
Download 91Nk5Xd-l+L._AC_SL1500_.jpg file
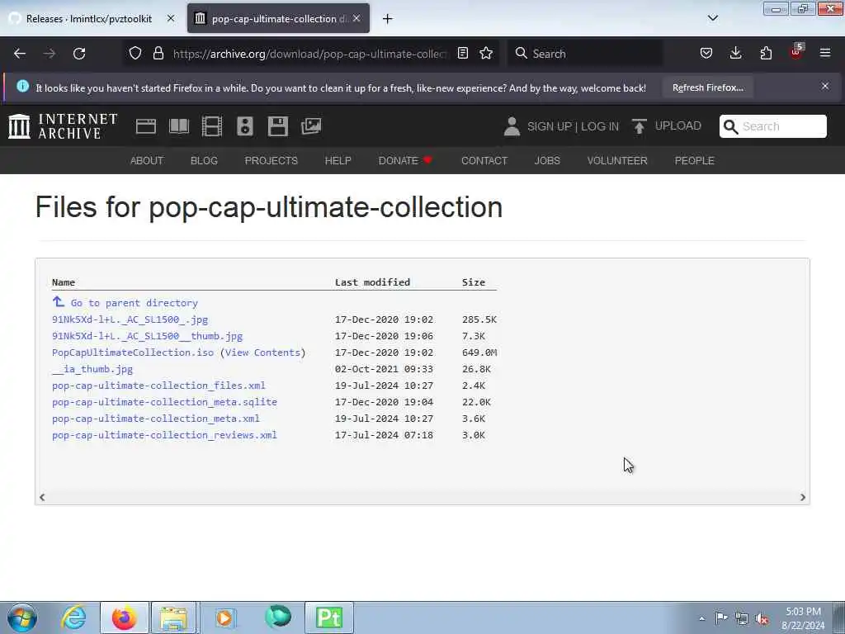tap(130, 319)
